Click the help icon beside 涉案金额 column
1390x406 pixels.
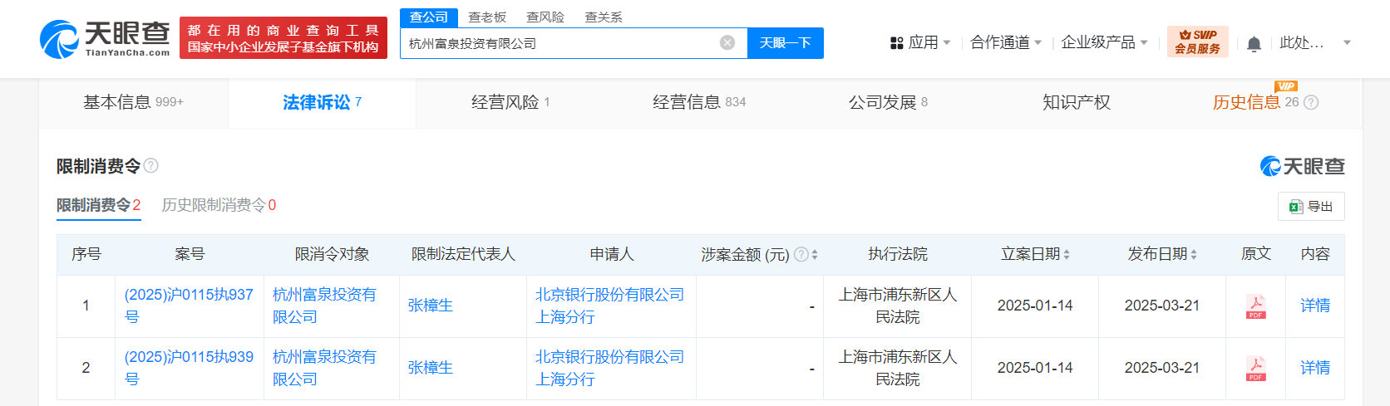pyautogui.click(x=801, y=254)
